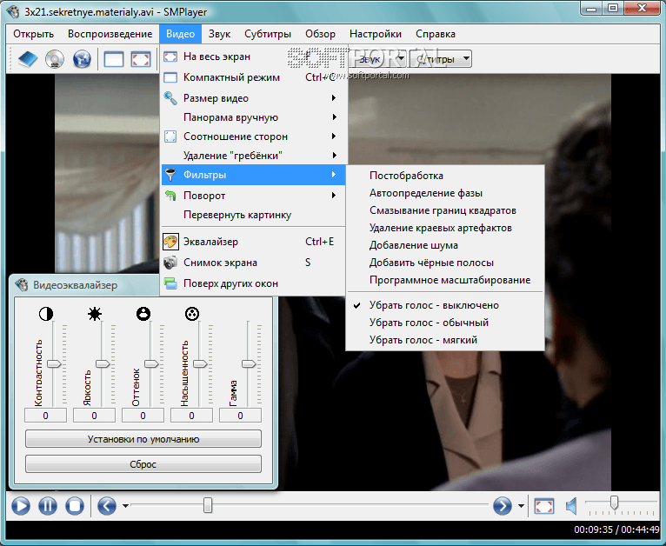
Task: Select Убрать голос - мягкий option
Action: 445,340
